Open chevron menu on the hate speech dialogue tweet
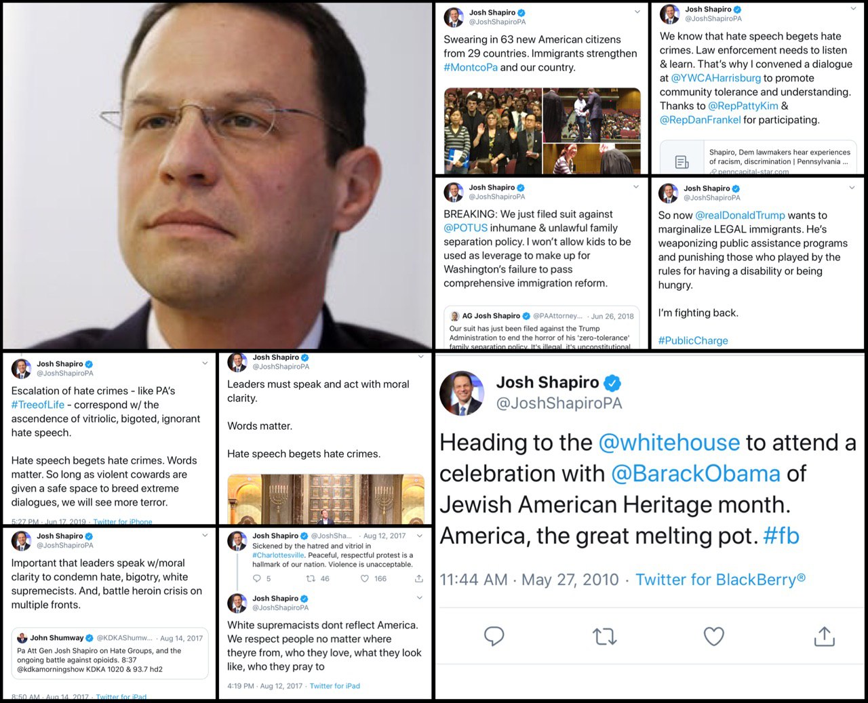 (853, 9)
